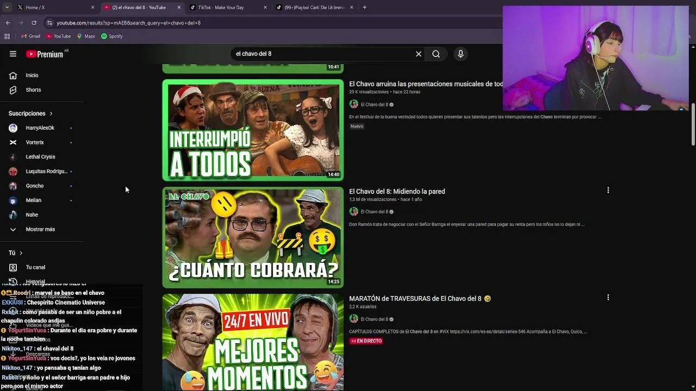
Task: Close the Home / X tab
Action: click(x=92, y=8)
